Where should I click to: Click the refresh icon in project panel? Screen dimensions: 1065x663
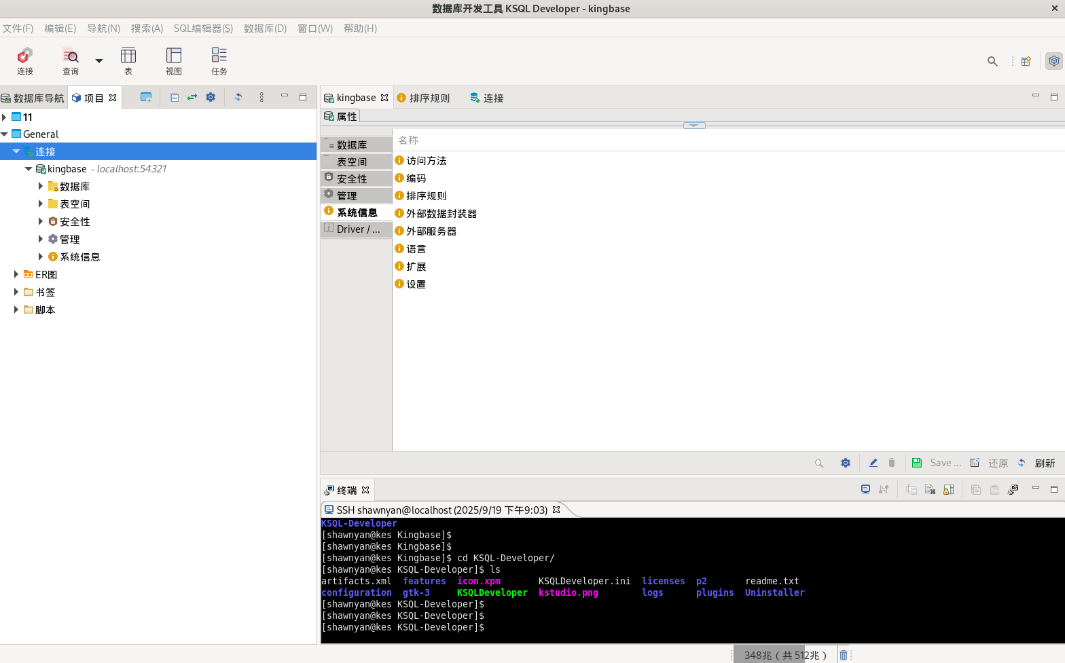238,97
